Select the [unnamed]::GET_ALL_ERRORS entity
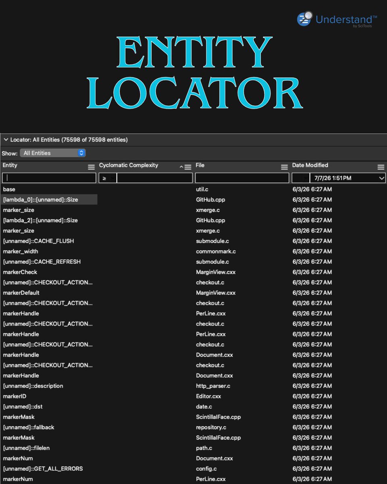387x484 pixels. tap(43, 469)
